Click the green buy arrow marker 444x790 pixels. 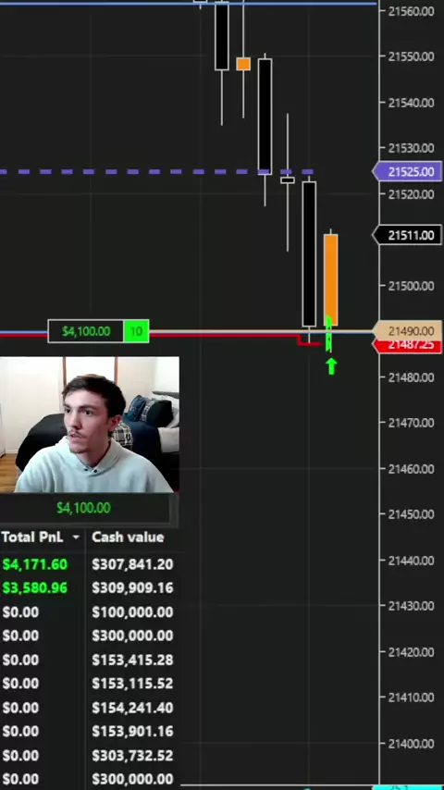click(330, 366)
